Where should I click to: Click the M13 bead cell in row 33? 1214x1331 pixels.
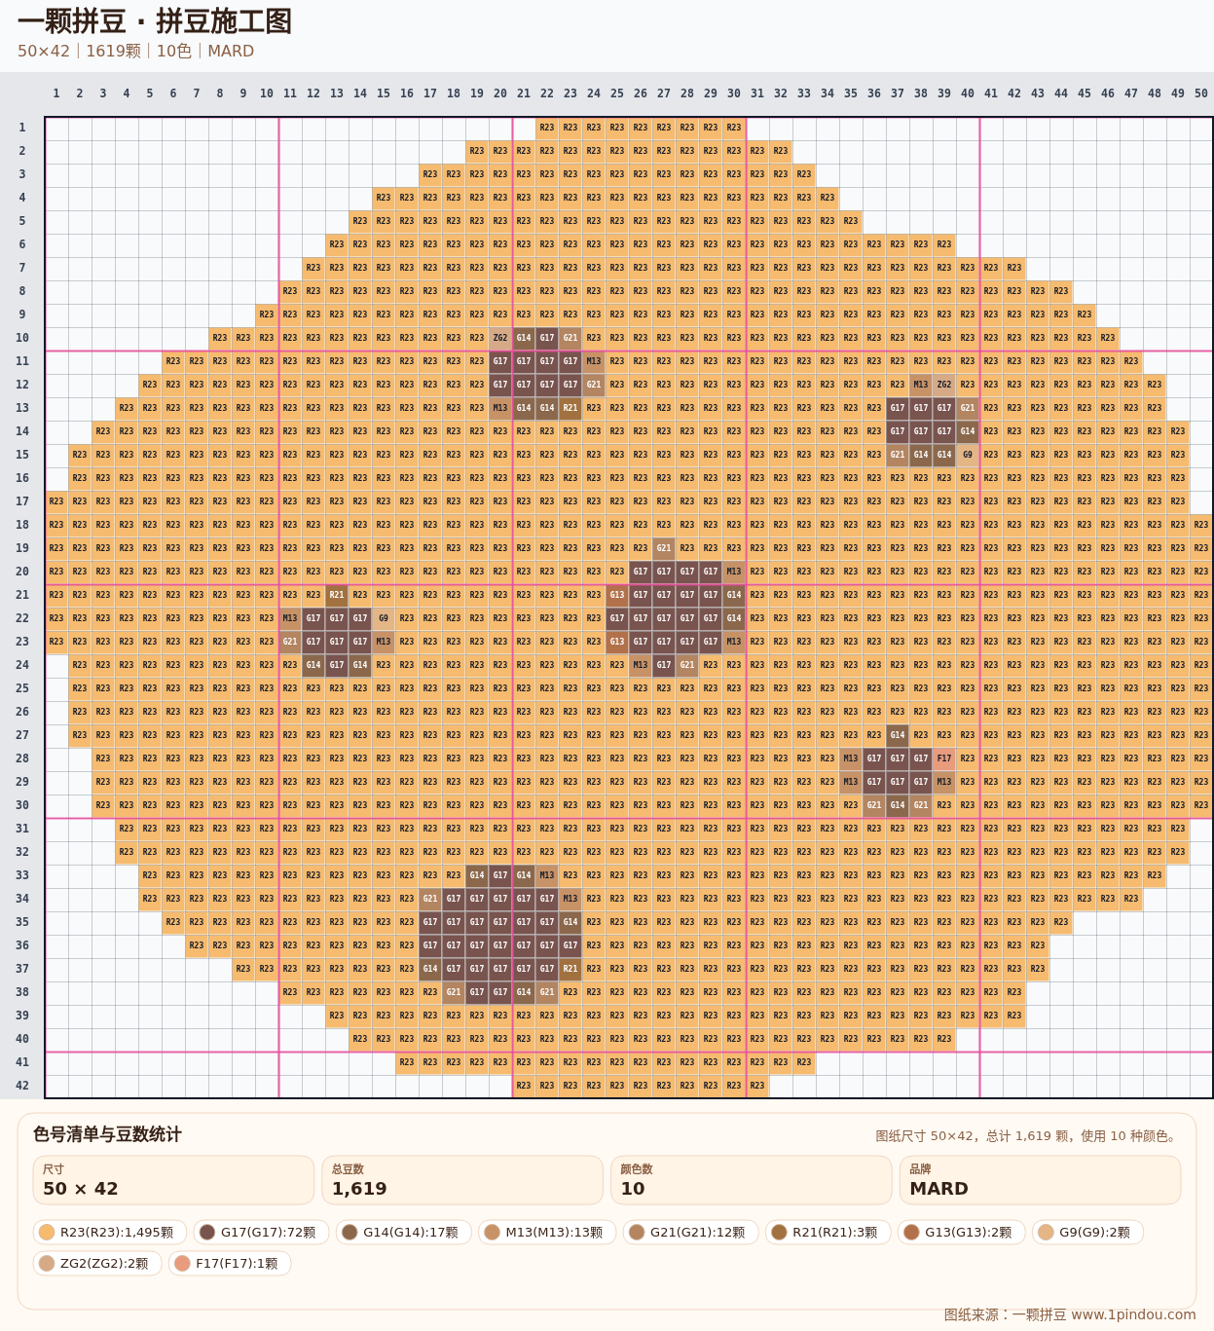point(547,875)
